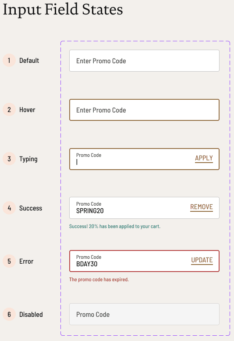Screen dimensions: 234x341
Task: Click the number 5 circle badge
Action: click(9, 261)
